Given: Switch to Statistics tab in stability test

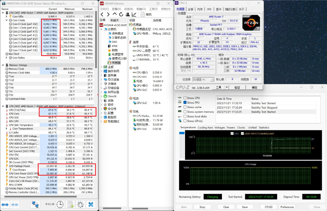Looking at the screenshot, I should pos(264,127).
